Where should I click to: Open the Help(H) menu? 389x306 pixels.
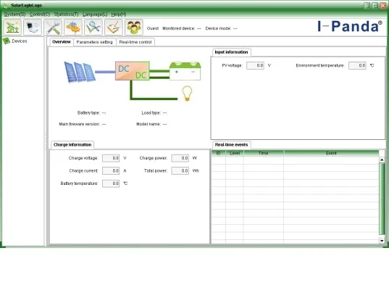119,15
